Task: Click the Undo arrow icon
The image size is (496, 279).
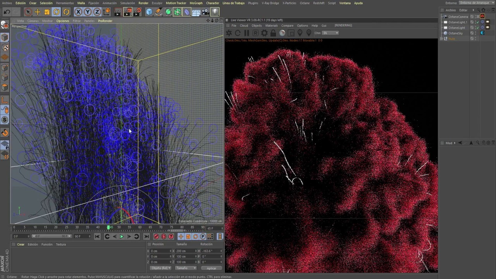Action: click(x=7, y=12)
